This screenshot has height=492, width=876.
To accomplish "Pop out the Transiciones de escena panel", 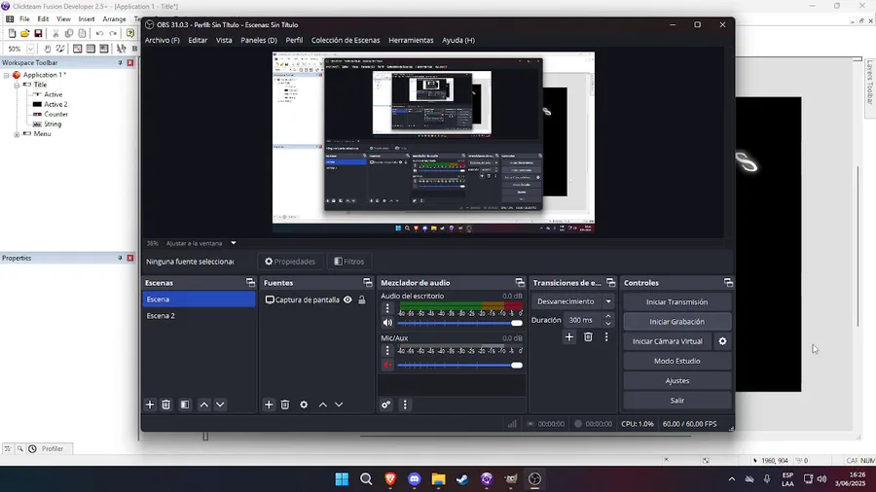I will click(x=610, y=283).
